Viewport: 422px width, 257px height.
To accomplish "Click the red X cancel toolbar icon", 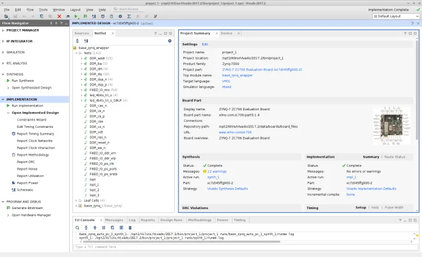I will [x=60, y=16].
